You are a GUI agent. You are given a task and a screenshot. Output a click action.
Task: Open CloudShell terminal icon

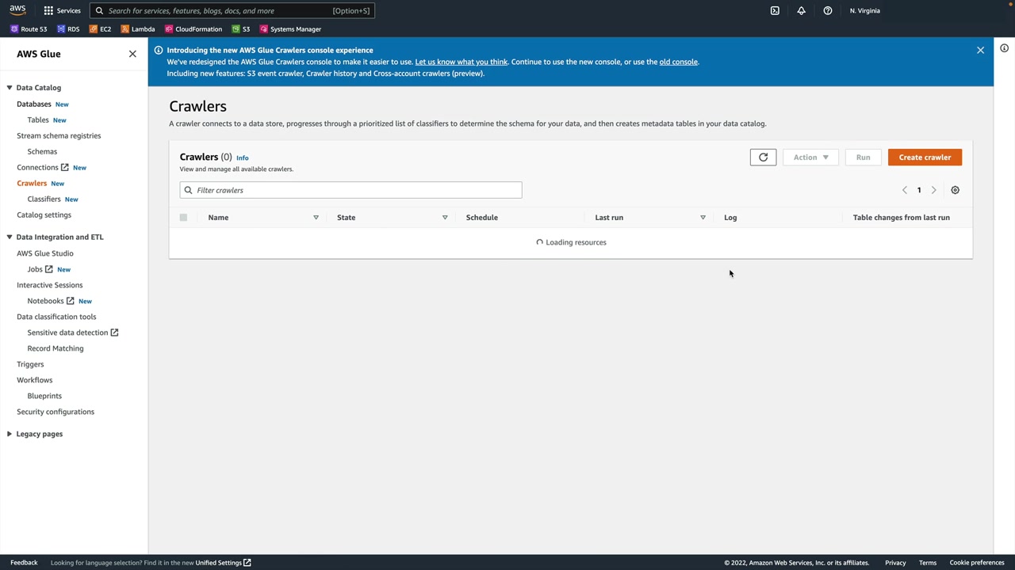(x=775, y=10)
